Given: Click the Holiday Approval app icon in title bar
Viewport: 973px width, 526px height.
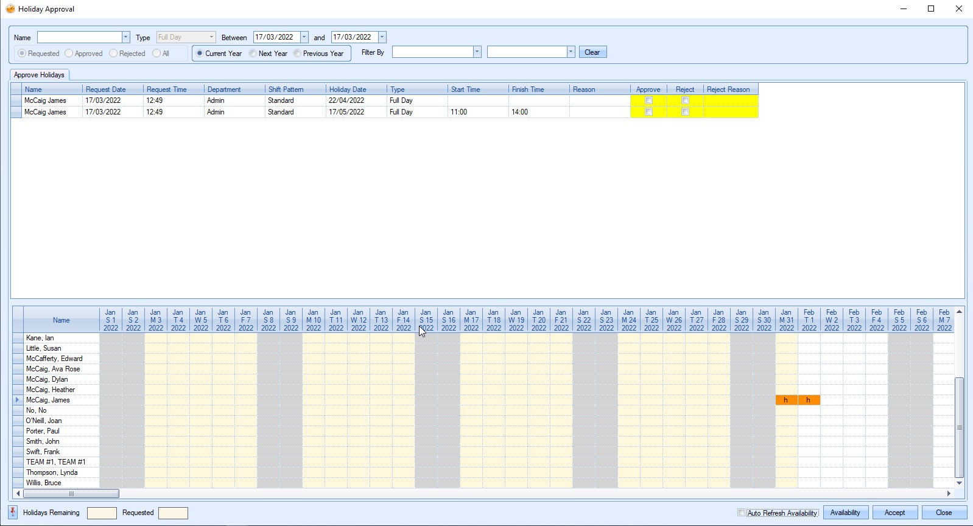Looking at the screenshot, I should click(10, 9).
